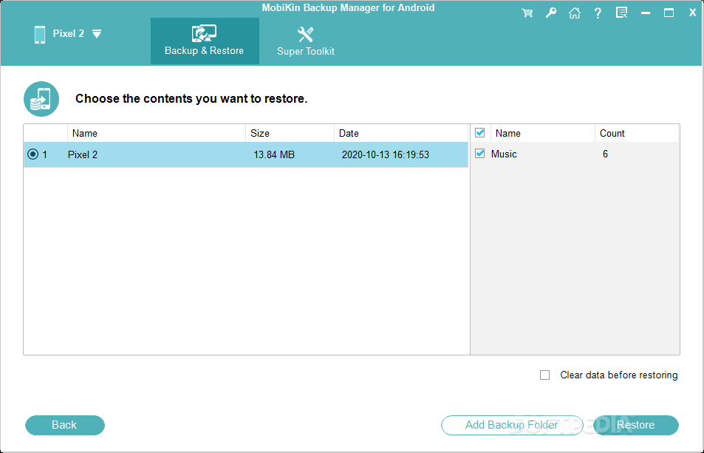The image size is (704, 453).
Task: Toggle the select-all checkbox in Name header
Action: [480, 133]
